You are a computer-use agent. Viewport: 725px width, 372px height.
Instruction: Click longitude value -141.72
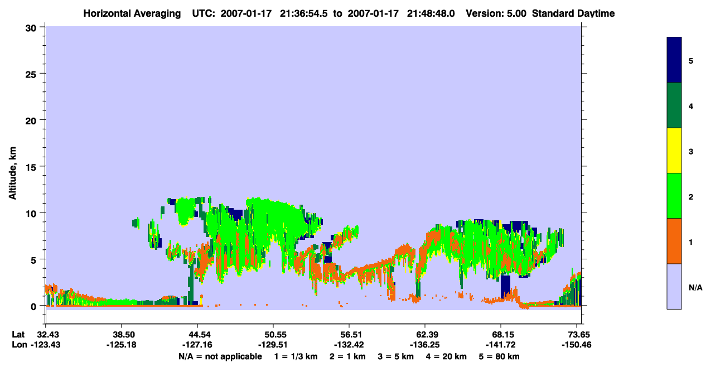click(x=501, y=345)
